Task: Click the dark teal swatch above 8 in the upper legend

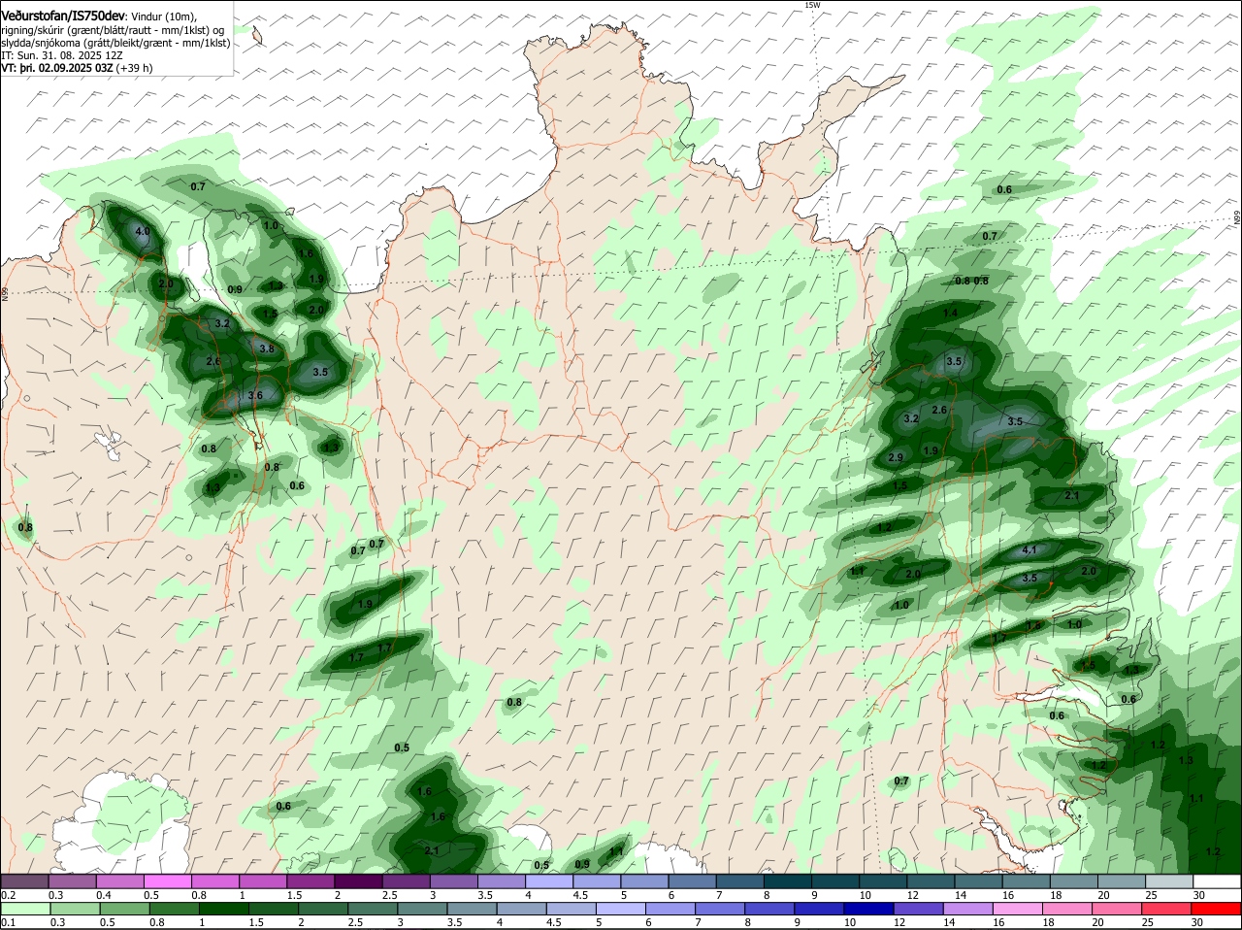Action: coord(787,880)
